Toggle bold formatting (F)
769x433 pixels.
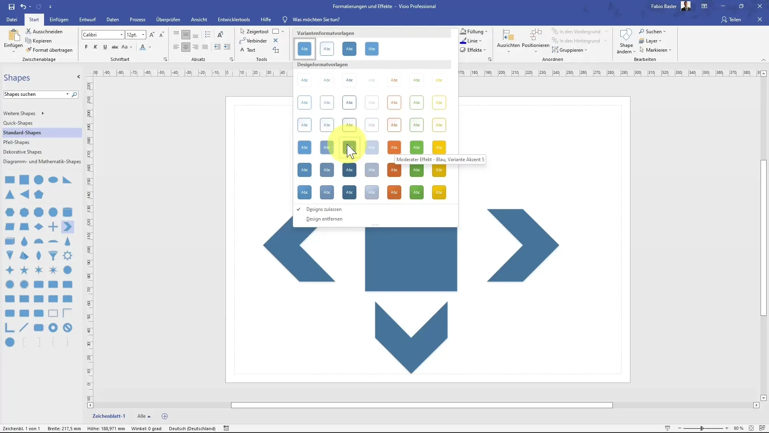coord(86,47)
